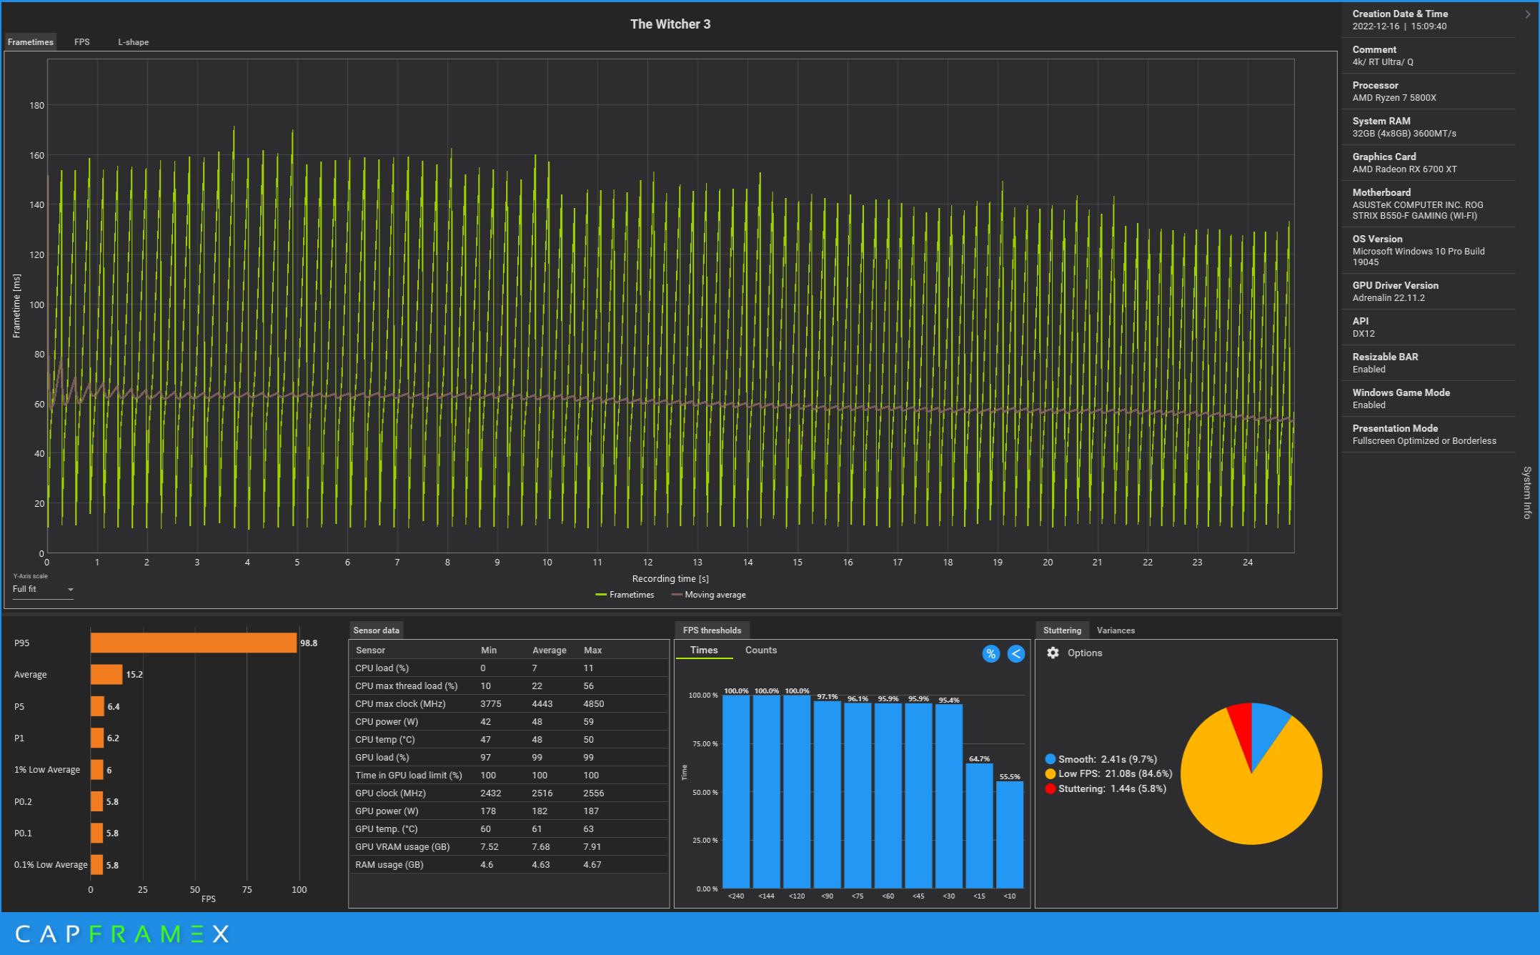Click the System Info sidebar tab
The width and height of the screenshot is (1540, 955).
pos(1530,486)
